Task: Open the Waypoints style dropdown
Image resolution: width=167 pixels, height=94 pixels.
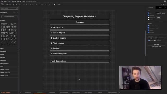Action: pyautogui.click(x=50, y=4)
